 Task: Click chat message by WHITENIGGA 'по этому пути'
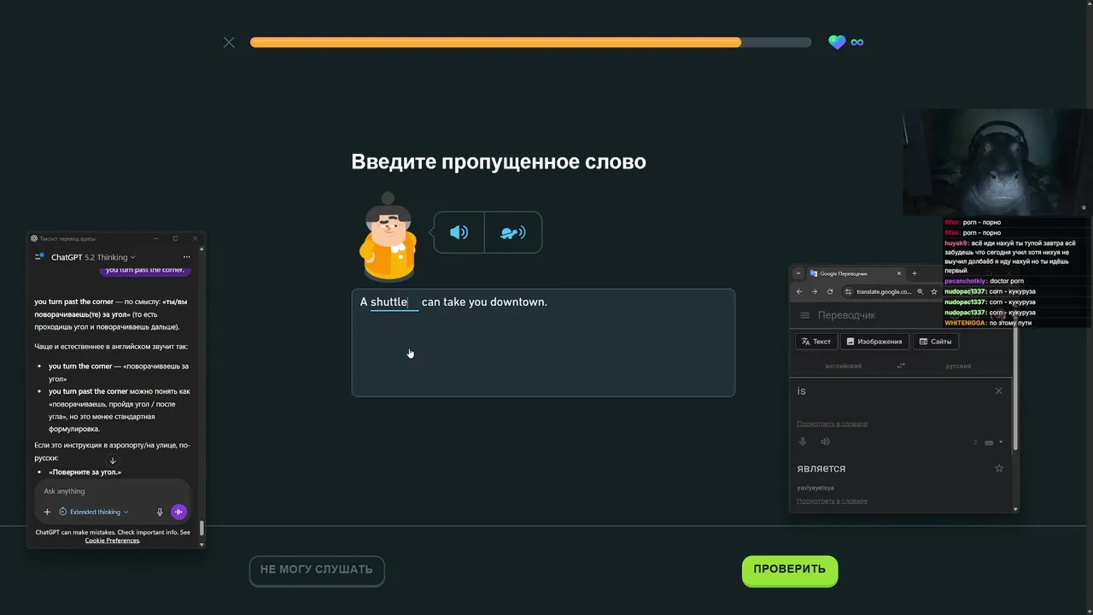pos(988,323)
